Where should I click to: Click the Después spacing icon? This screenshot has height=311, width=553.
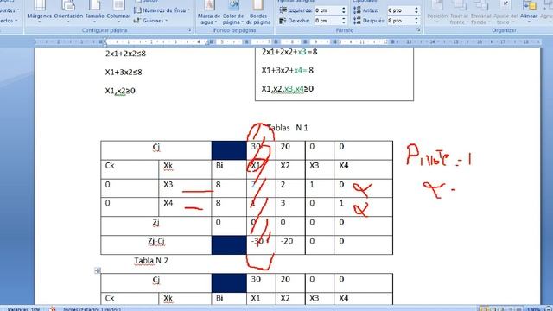coord(357,21)
